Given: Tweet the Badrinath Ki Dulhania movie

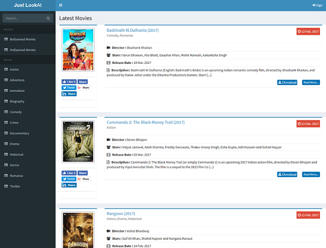Looking at the screenshot, I should [69, 88].
